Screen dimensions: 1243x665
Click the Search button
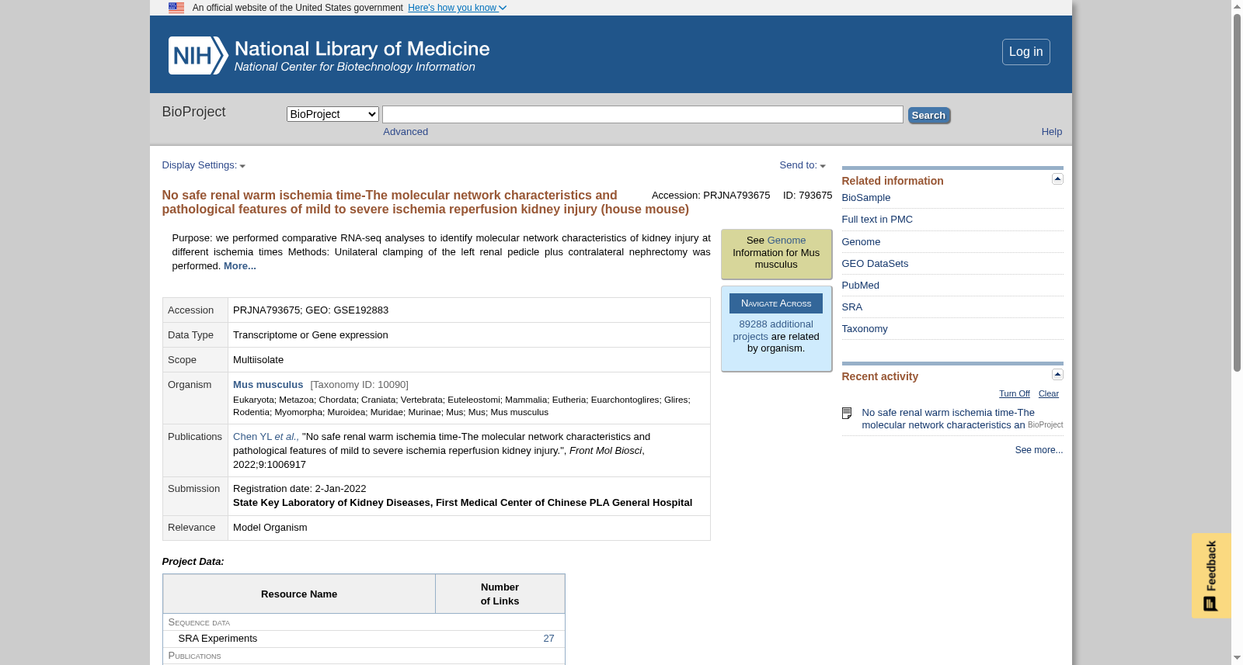928,116
